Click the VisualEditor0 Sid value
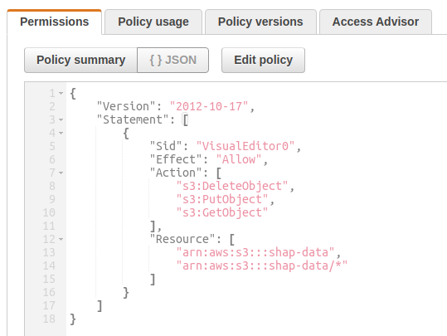Image resolution: width=447 pixels, height=336 pixels. pyautogui.click(x=245, y=146)
